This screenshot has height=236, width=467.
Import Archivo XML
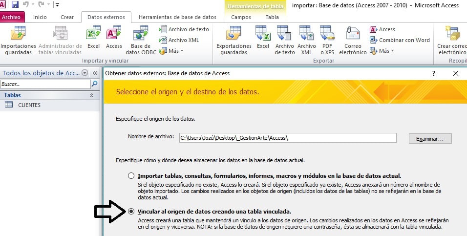179,40
